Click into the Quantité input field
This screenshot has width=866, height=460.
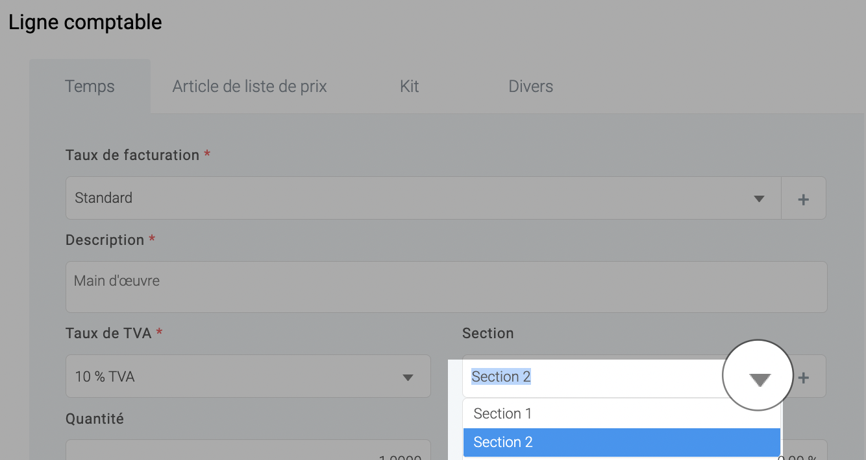pyautogui.click(x=248, y=450)
